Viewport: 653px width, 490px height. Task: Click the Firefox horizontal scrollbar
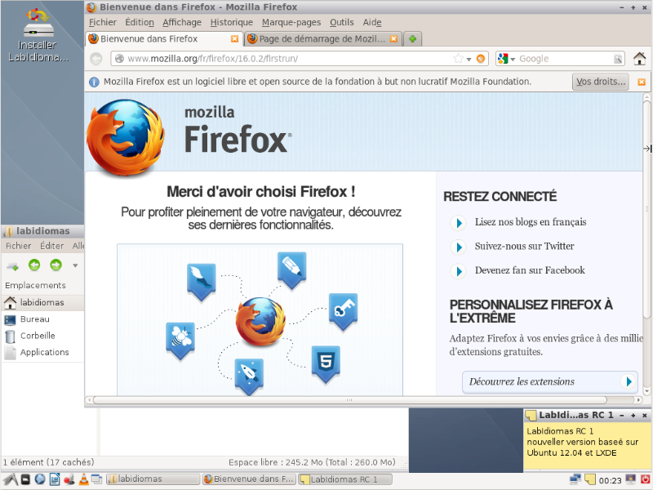(351, 400)
